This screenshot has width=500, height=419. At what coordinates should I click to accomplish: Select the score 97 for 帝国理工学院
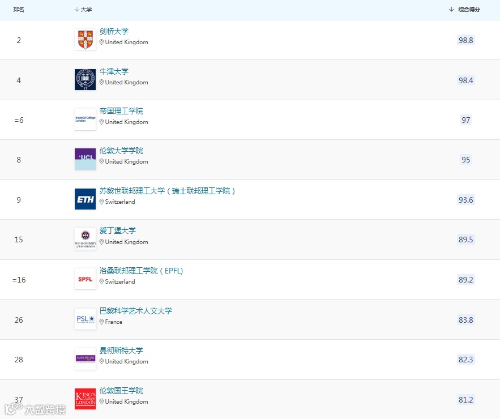[465, 120]
